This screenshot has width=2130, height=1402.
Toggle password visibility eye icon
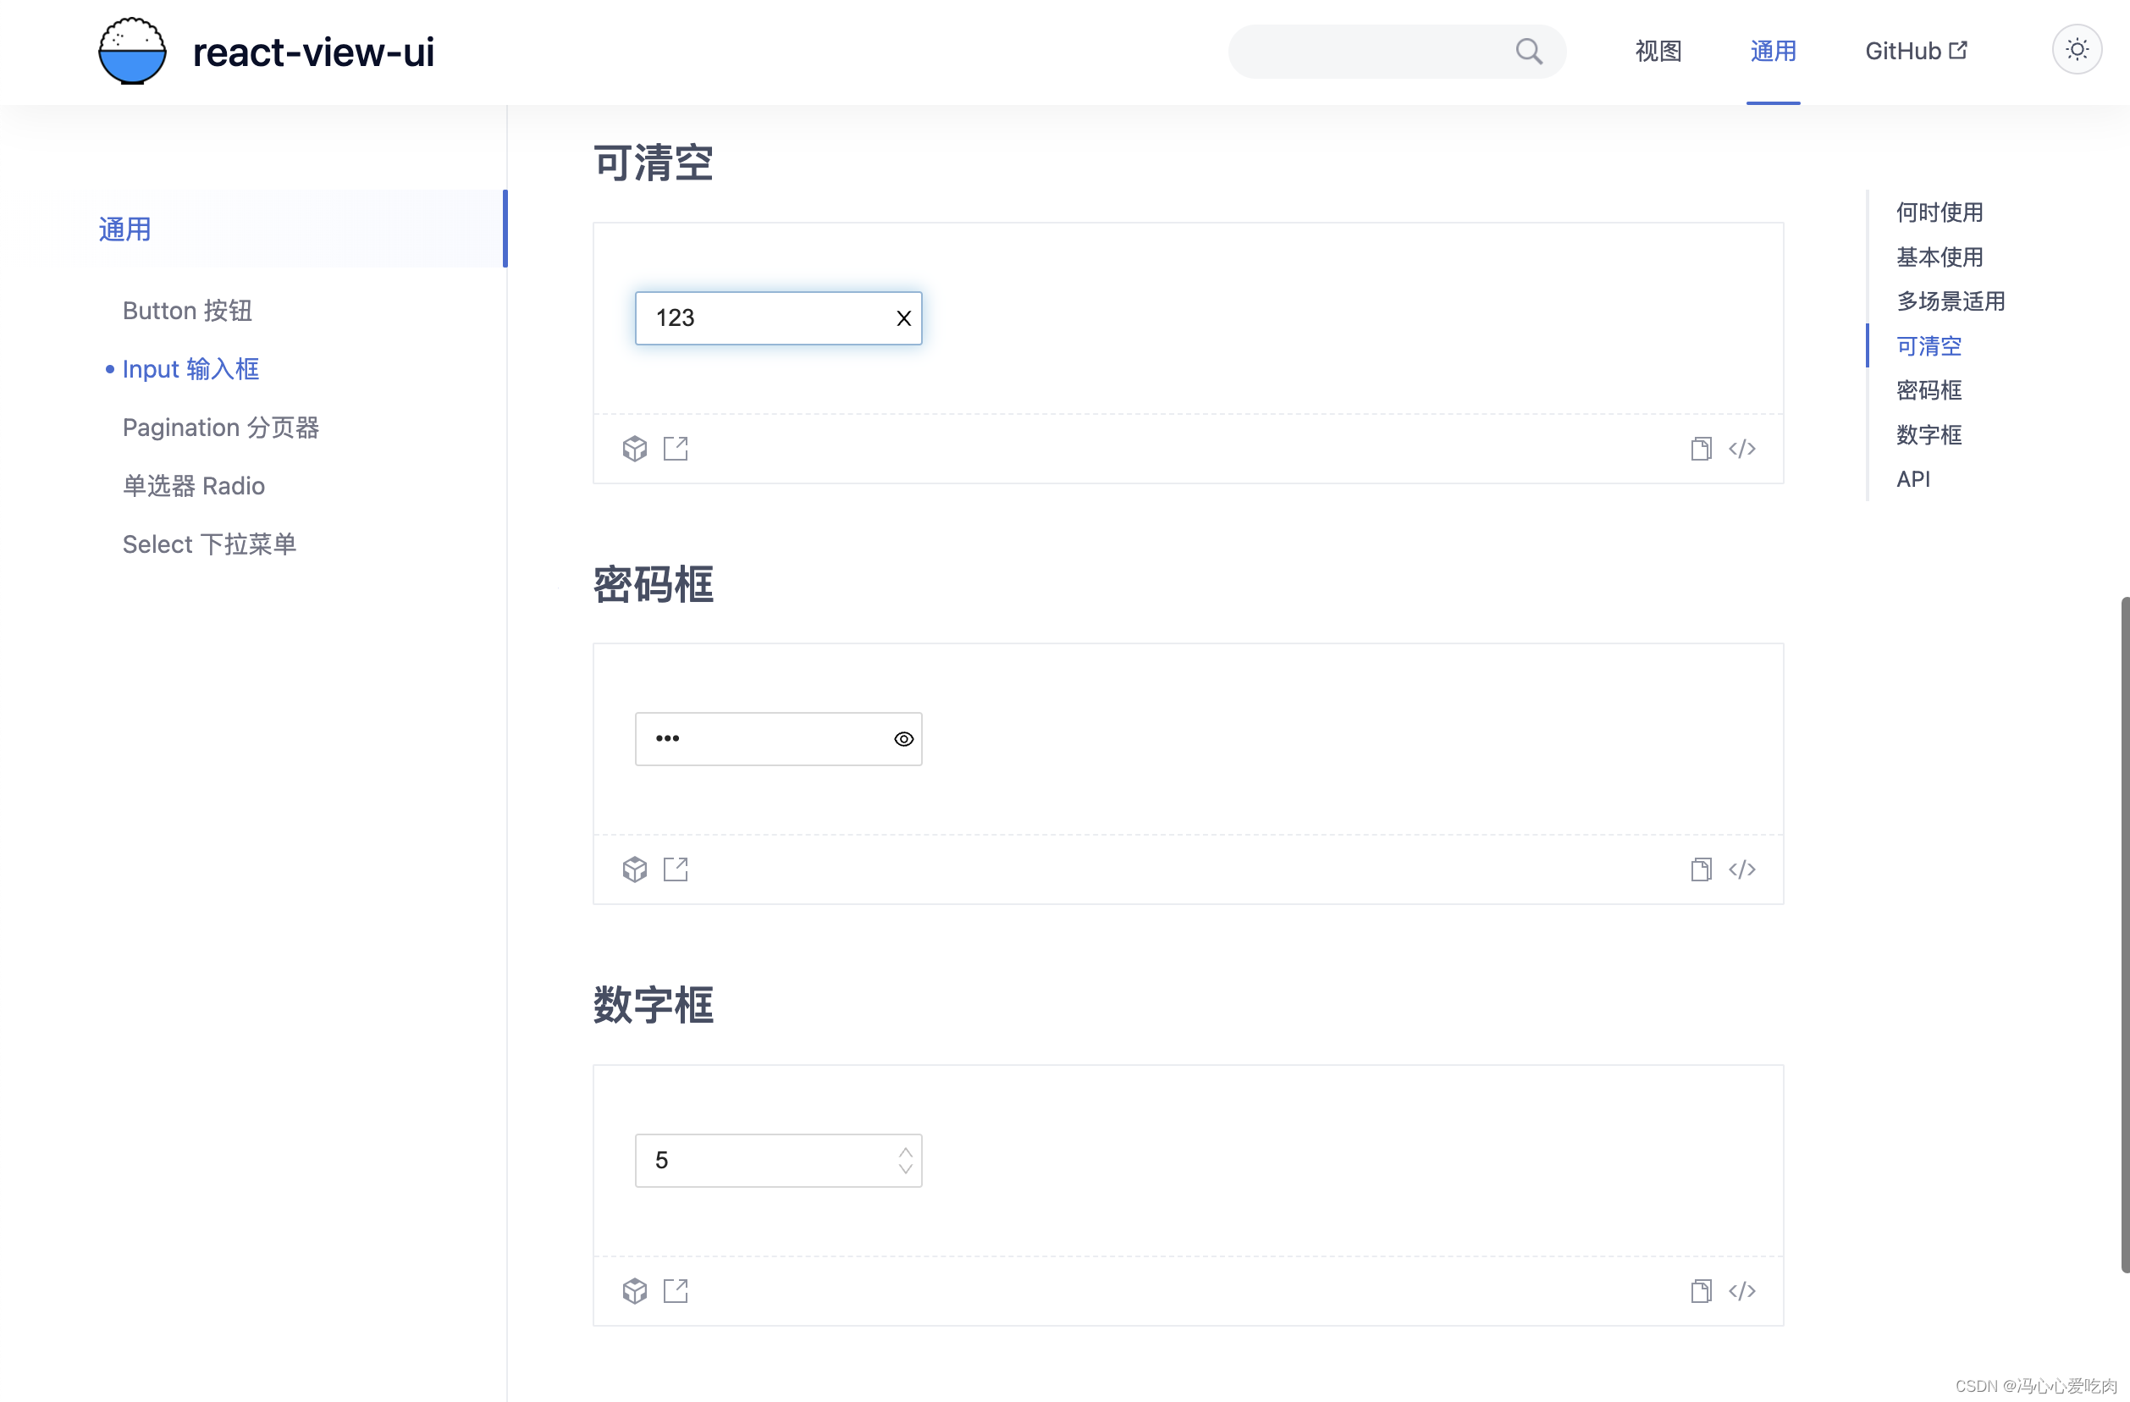902,738
